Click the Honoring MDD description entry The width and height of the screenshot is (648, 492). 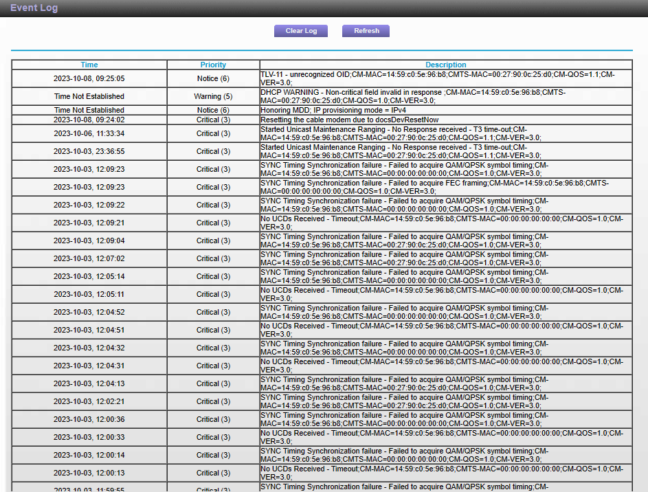(333, 110)
